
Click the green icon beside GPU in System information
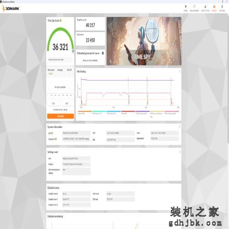[52, 133]
